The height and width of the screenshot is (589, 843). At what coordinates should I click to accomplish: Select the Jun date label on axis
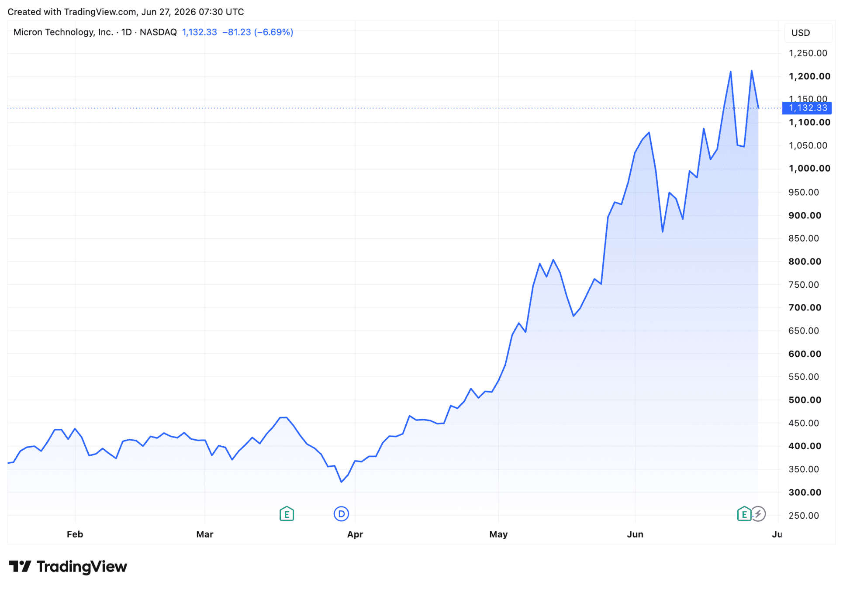635,534
